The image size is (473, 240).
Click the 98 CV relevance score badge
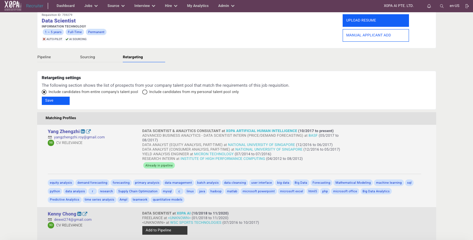coord(51,143)
